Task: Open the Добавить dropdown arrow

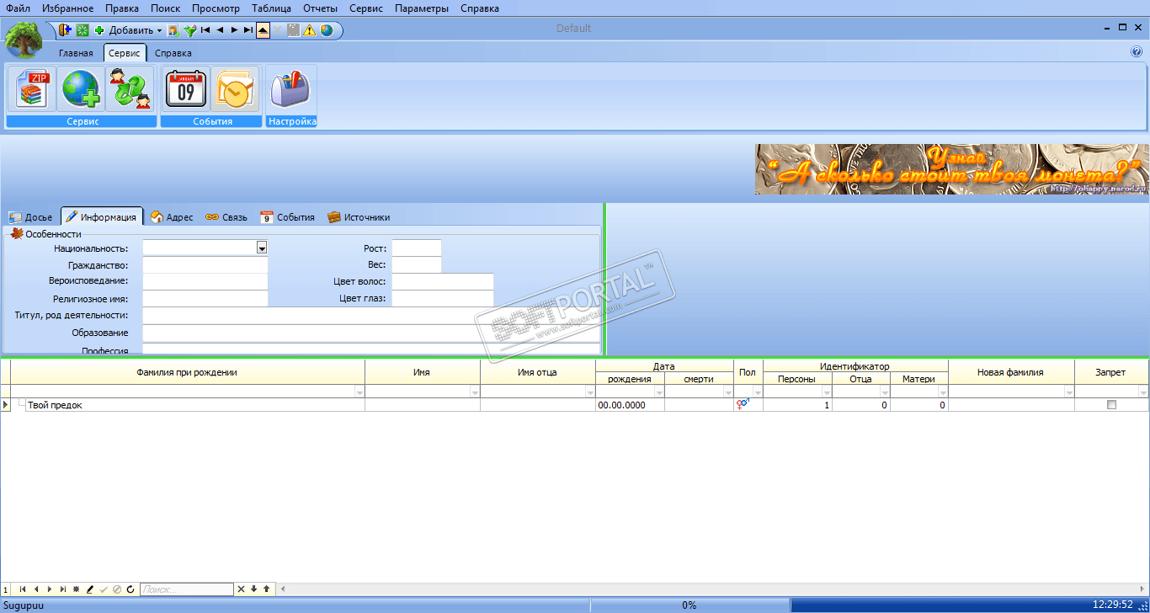Action: click(x=159, y=30)
